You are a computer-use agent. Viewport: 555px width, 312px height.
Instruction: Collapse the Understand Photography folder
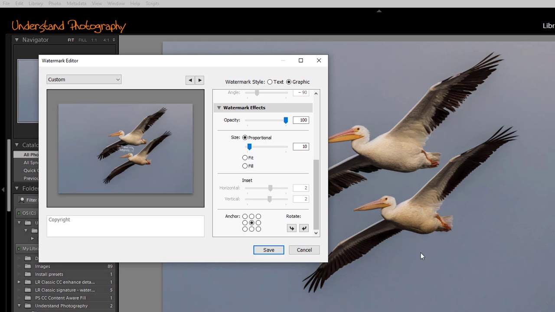[x=19, y=306]
